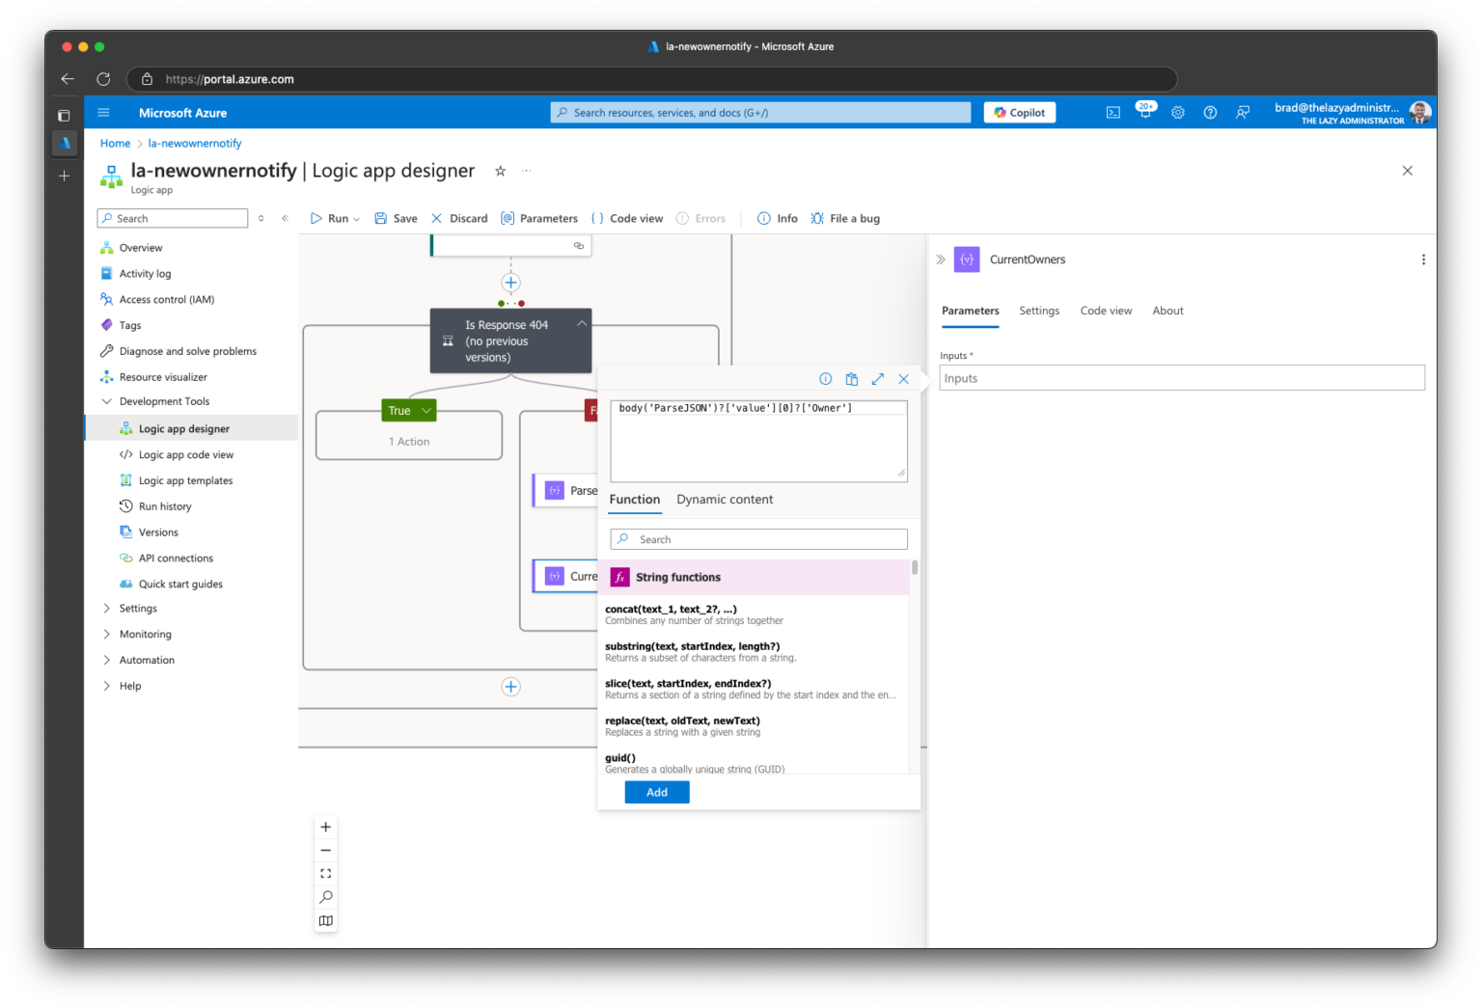Open Resource visualizer

click(x=163, y=377)
